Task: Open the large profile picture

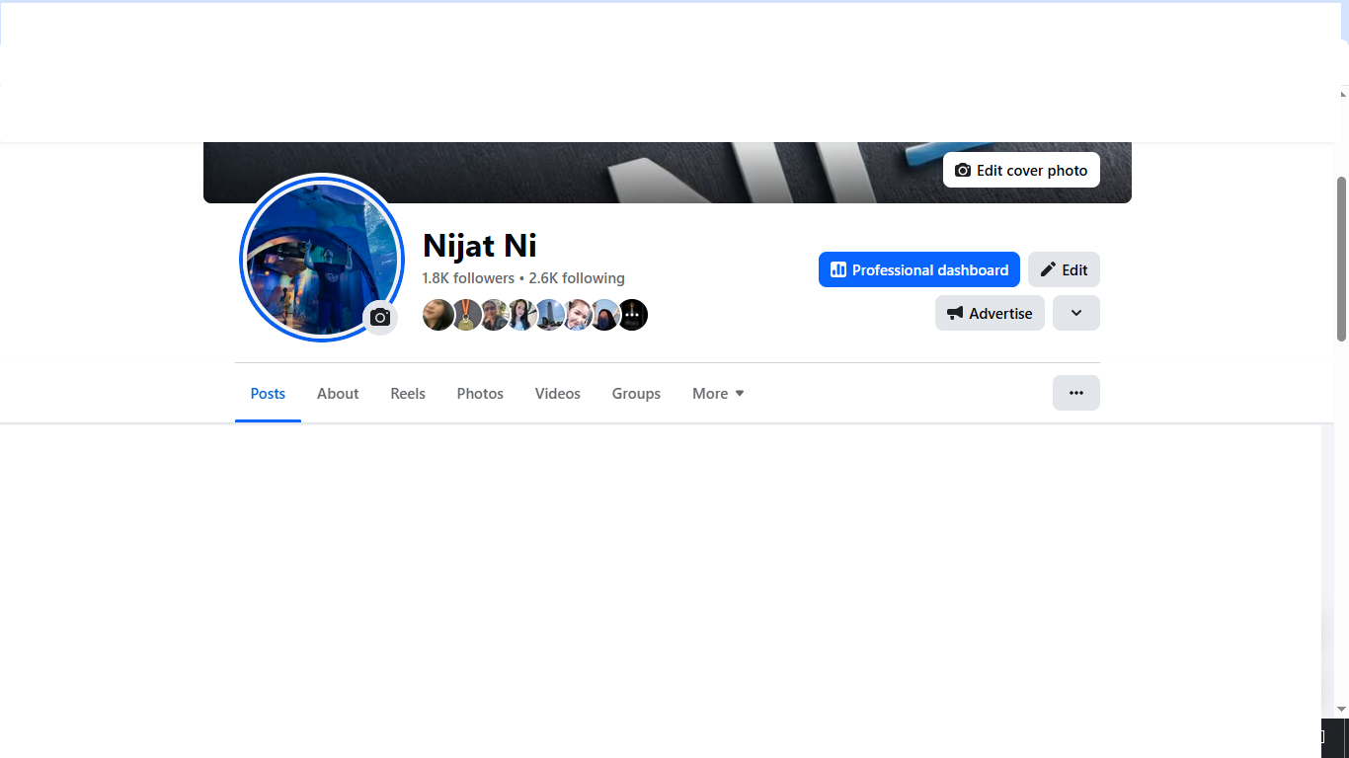Action: tap(316, 252)
